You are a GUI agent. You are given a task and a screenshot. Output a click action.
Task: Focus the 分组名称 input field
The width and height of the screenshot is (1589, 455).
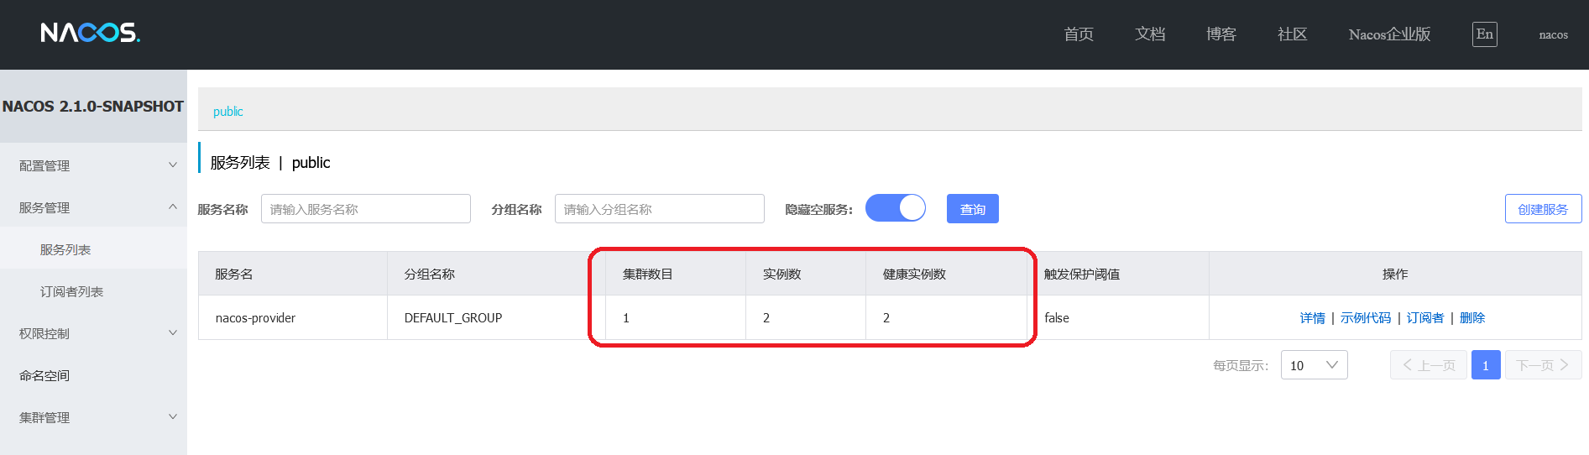(660, 209)
